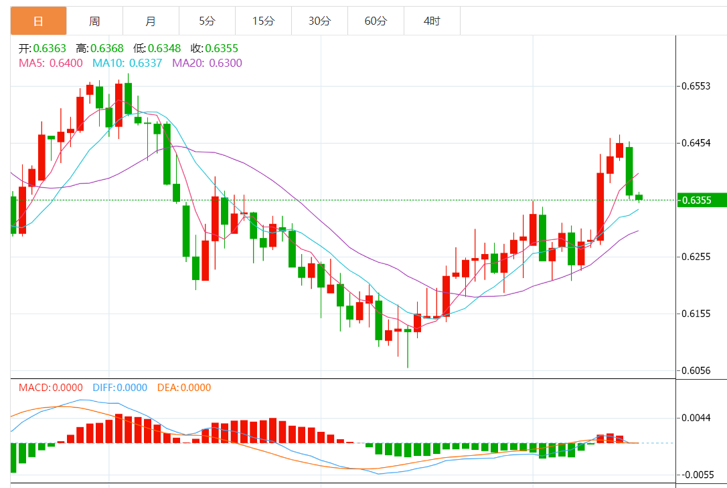Click the MA5 indicator label
This screenshot has width=727, height=488.
tap(50, 63)
